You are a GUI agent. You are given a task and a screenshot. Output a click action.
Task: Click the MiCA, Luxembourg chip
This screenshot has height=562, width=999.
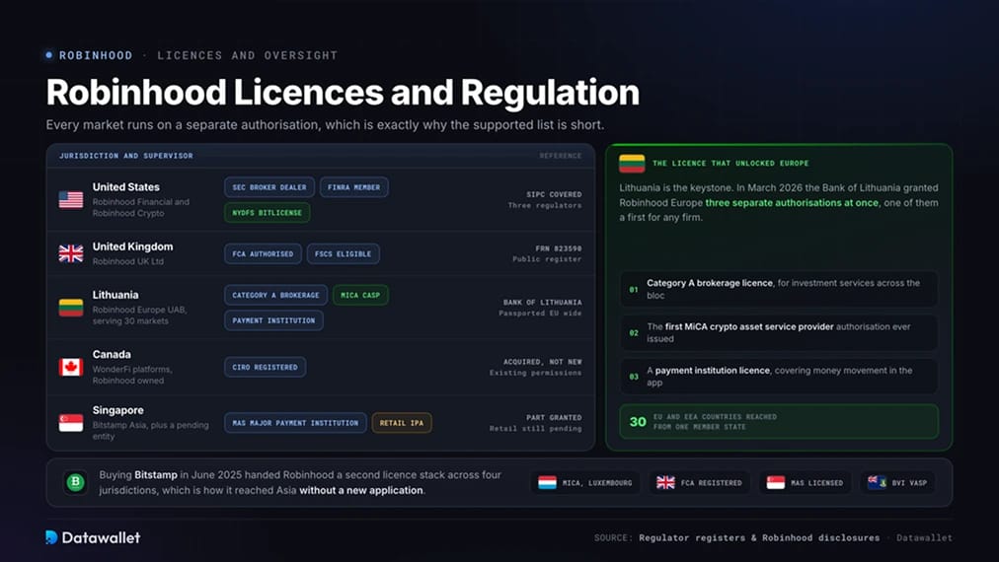coord(584,482)
